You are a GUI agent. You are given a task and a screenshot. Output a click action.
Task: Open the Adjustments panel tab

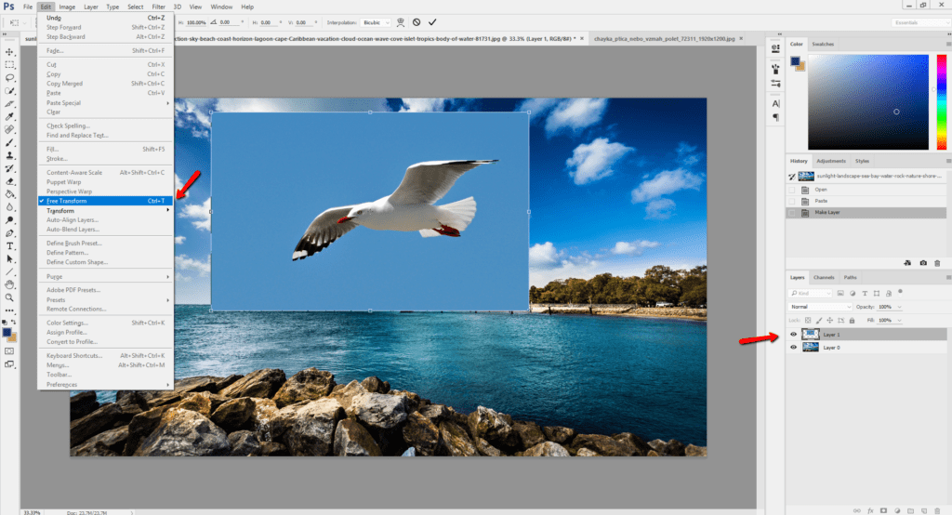tap(831, 161)
